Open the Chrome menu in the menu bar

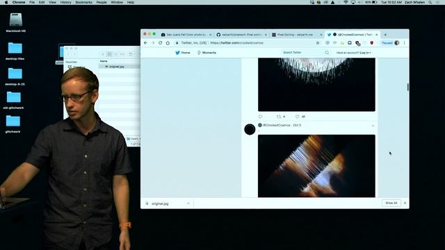(19, 2)
